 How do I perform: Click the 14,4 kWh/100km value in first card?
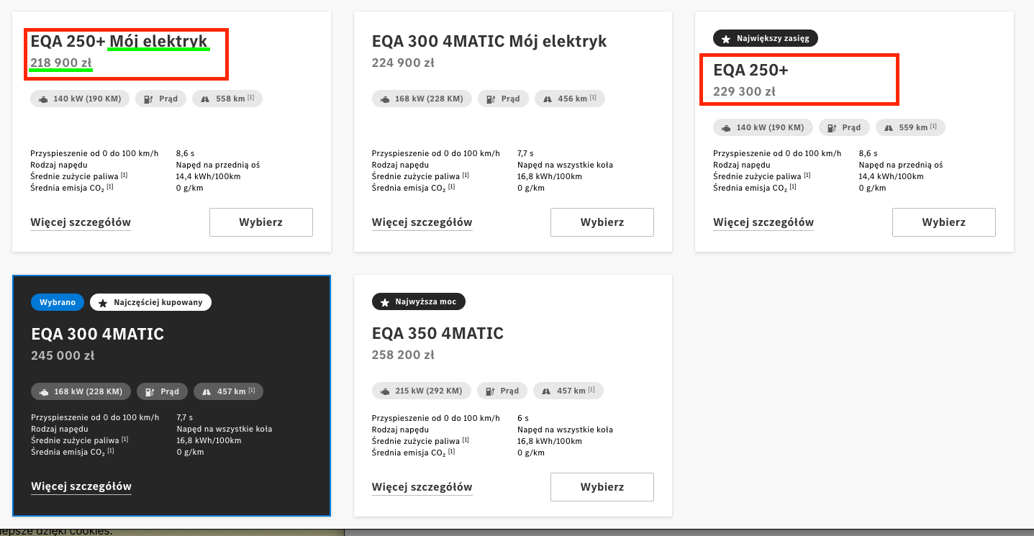pos(208,176)
